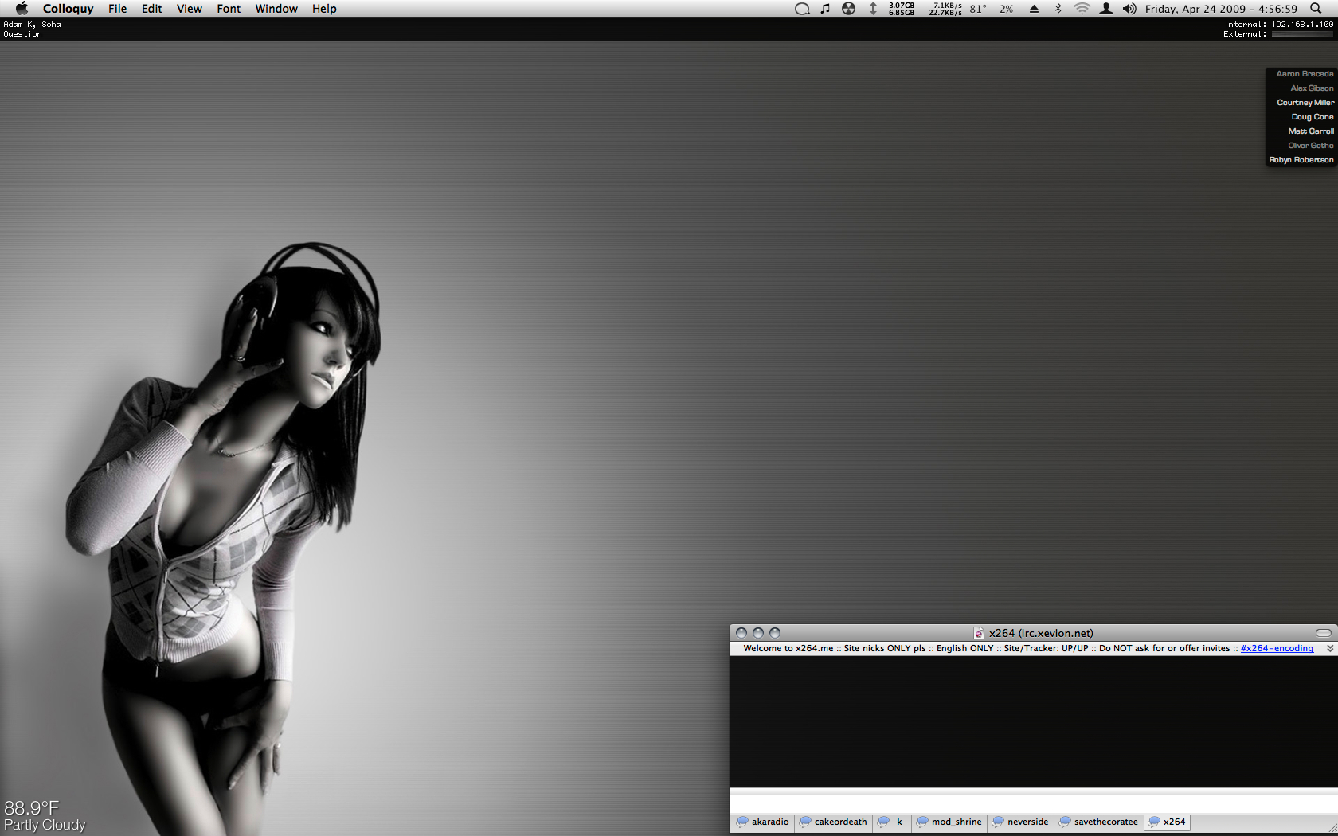Click the Partly Cloudy weather label
The width and height of the screenshot is (1338, 836).
pos(45,826)
